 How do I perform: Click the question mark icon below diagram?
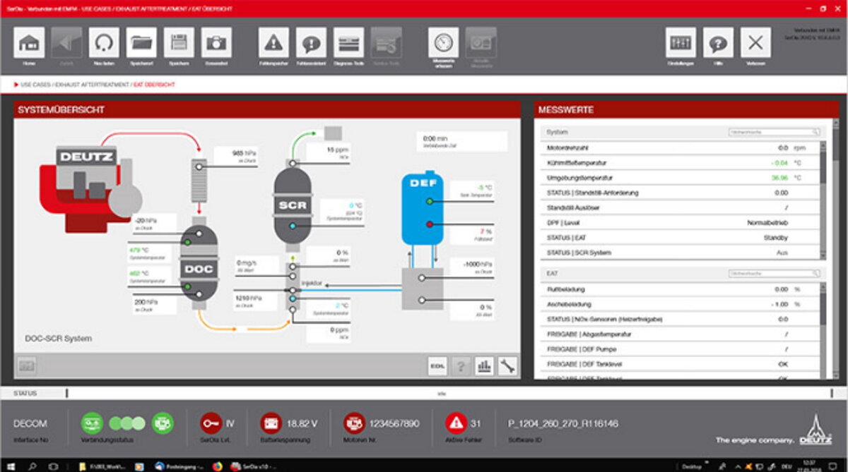pos(461,365)
